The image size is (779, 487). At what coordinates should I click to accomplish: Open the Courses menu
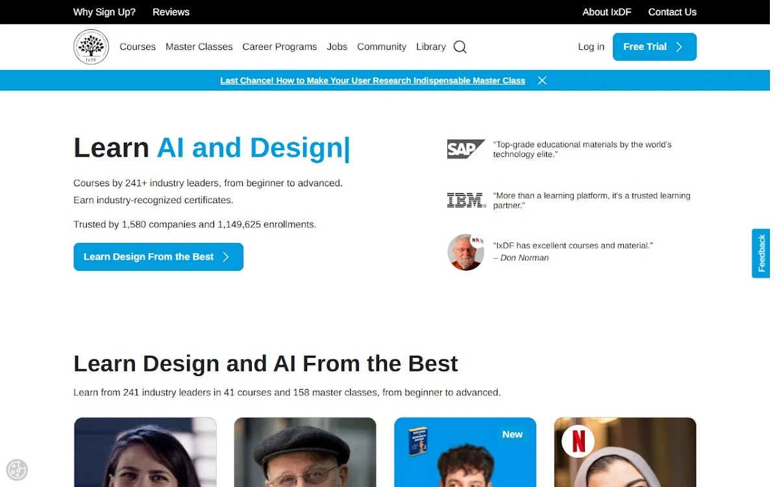pos(138,47)
